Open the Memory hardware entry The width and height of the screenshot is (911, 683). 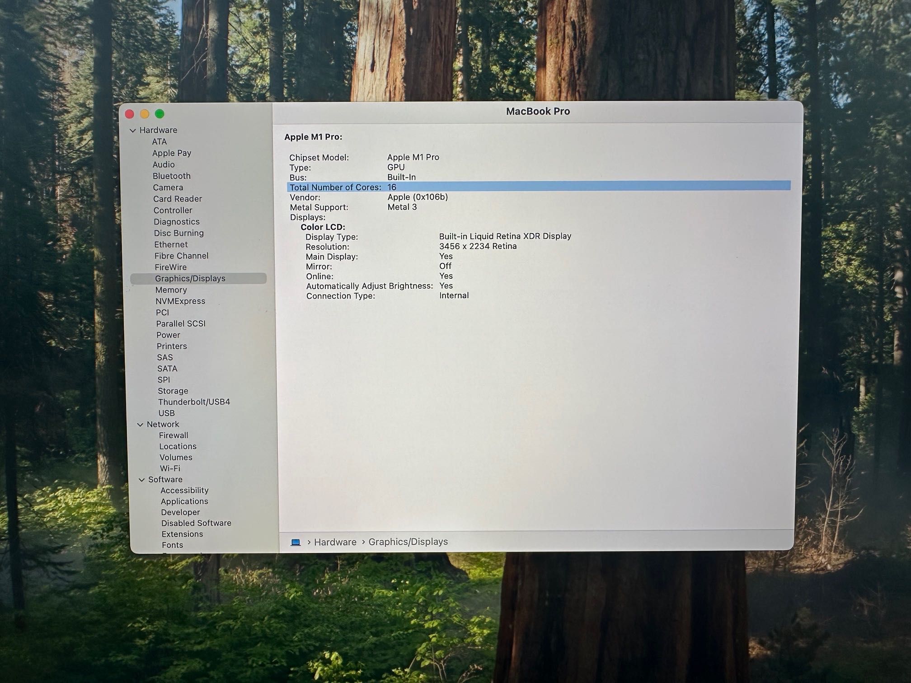pos(171,290)
